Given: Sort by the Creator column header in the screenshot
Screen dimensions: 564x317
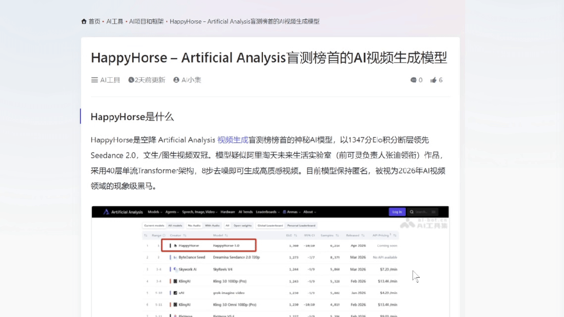Looking at the screenshot, I should 178,236.
